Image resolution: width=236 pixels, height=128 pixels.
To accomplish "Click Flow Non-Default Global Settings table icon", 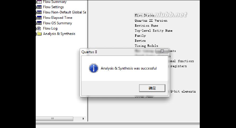I will pos(39,12).
